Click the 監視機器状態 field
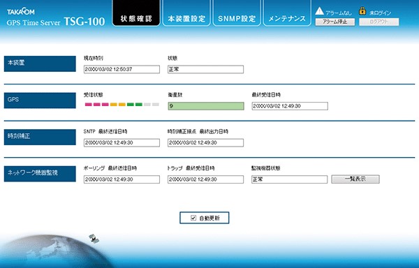This screenshot has height=268, width=419. pyautogui.click(x=289, y=179)
